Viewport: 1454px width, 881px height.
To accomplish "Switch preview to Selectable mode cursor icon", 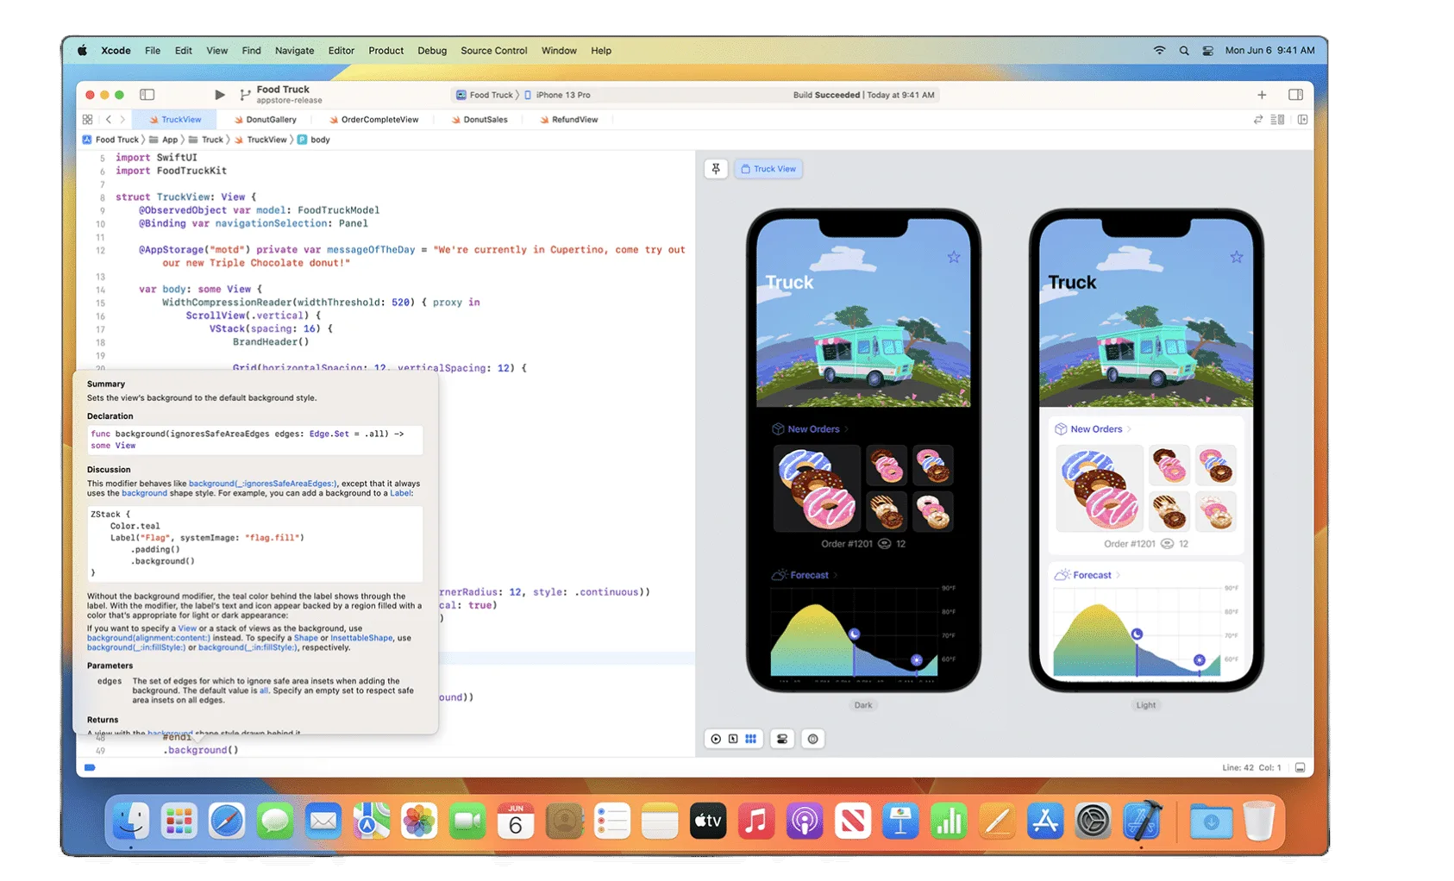I will (733, 739).
